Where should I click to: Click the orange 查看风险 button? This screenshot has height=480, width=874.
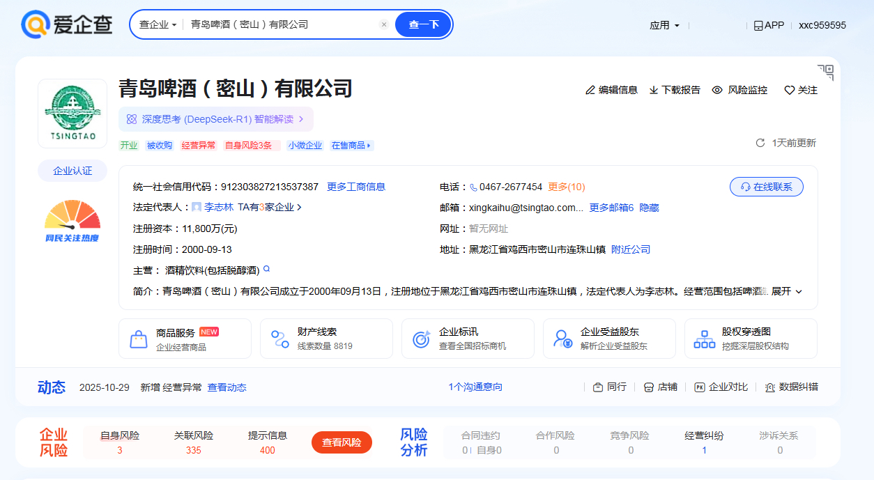[342, 442]
